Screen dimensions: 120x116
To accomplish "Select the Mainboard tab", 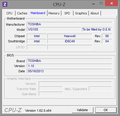I will [x=38, y=13].
